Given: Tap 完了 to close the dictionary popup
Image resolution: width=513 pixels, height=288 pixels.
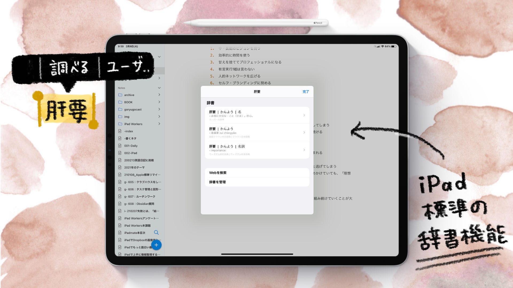Looking at the screenshot, I should (306, 91).
